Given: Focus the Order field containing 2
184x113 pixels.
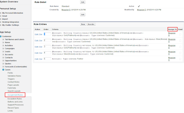Looking at the screenshot, I should [x=47, y=40].
